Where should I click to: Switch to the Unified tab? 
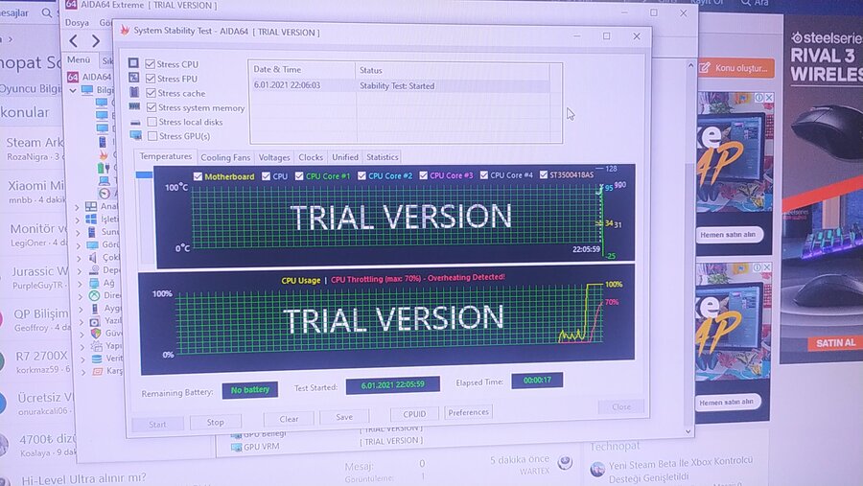click(345, 157)
